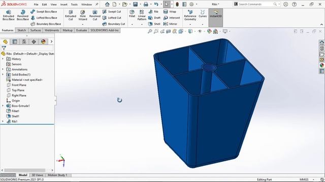The height and width of the screenshot is (182, 325).
Task: Choose Swept Boss/Base feature
Action: tap(44, 12)
